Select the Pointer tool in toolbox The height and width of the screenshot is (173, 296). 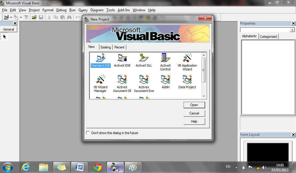pyautogui.click(x=5, y=37)
